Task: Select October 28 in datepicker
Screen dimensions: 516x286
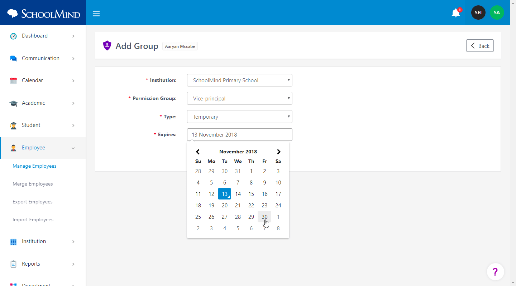Action: (x=198, y=171)
